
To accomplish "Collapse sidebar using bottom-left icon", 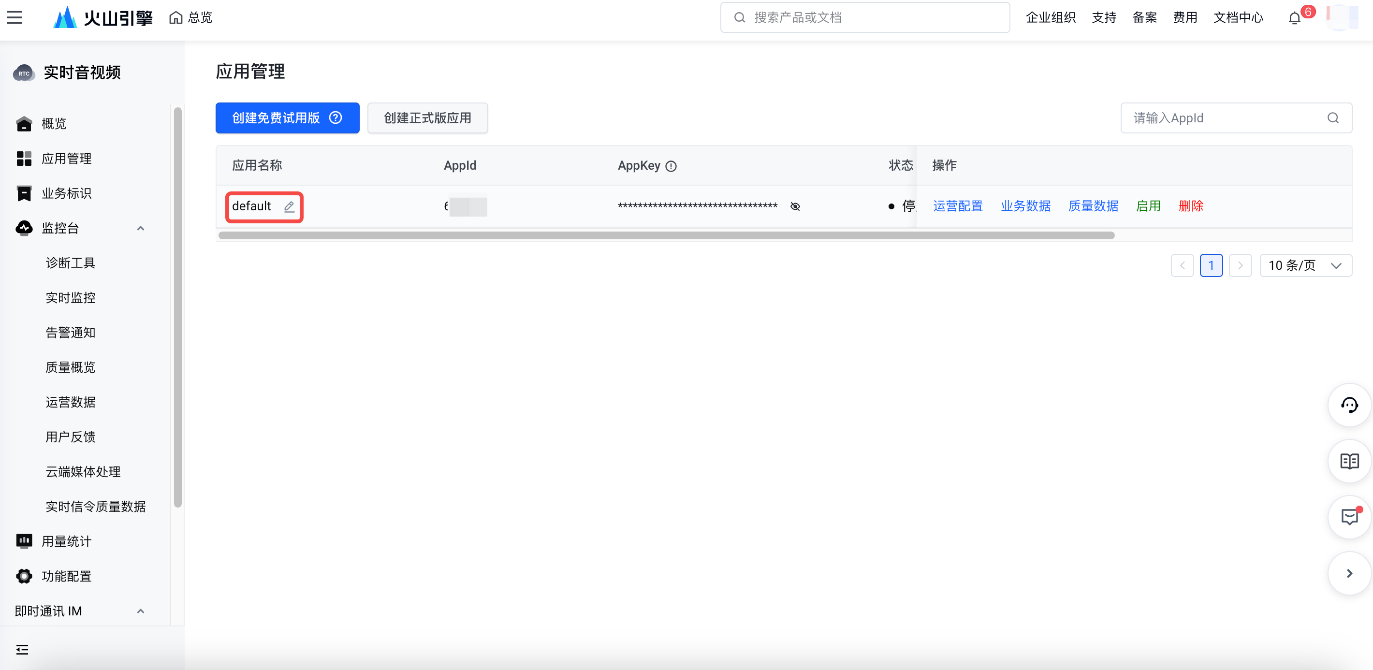I will (x=22, y=649).
